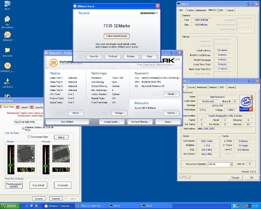This screenshot has width=261, height=209.
Task: Switch to the SPD tab in the front CPU-Z window
Action: tap(222, 87)
